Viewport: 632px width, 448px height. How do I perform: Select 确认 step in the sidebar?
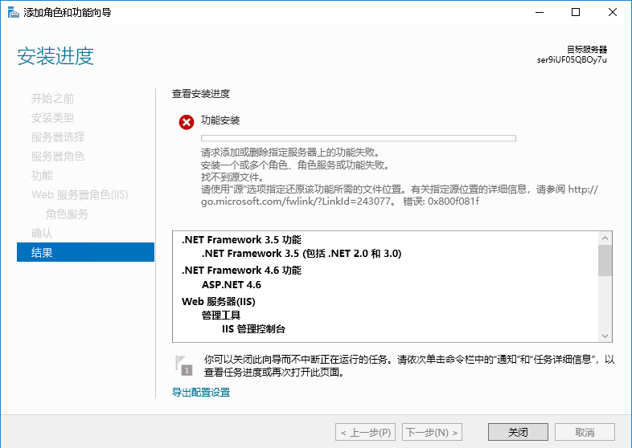(x=42, y=233)
